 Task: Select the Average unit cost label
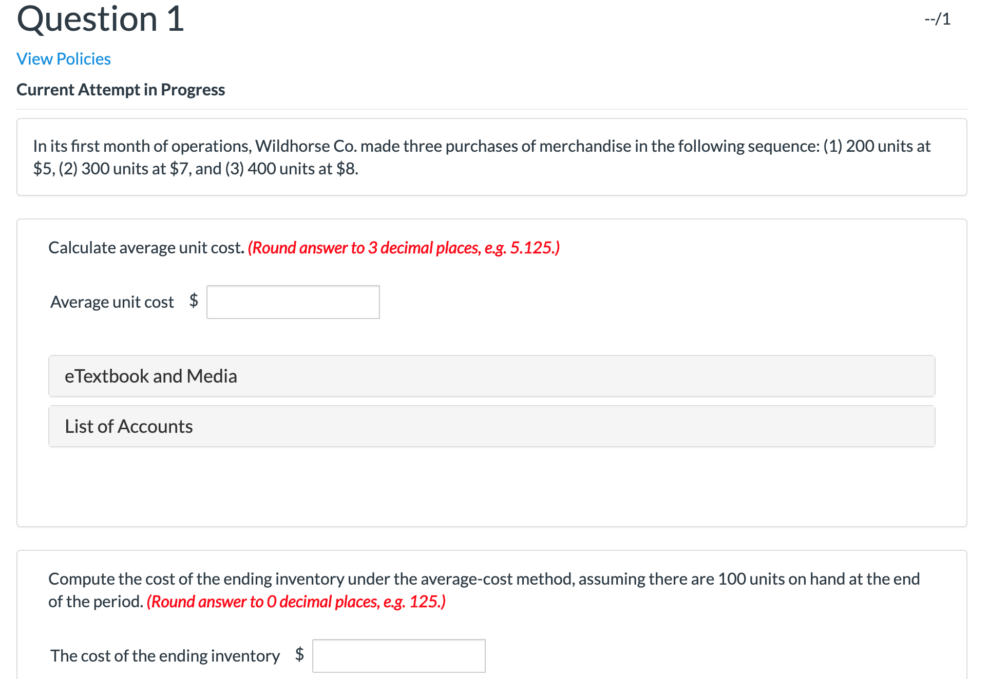tap(112, 302)
